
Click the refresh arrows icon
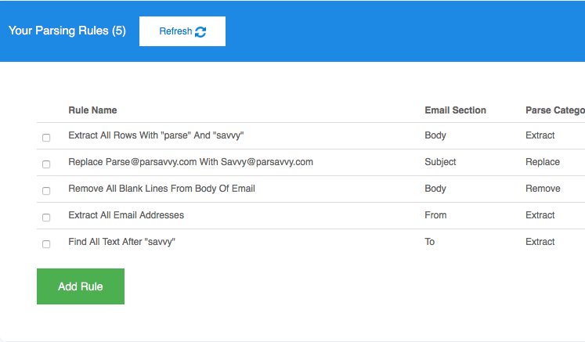pyautogui.click(x=200, y=32)
